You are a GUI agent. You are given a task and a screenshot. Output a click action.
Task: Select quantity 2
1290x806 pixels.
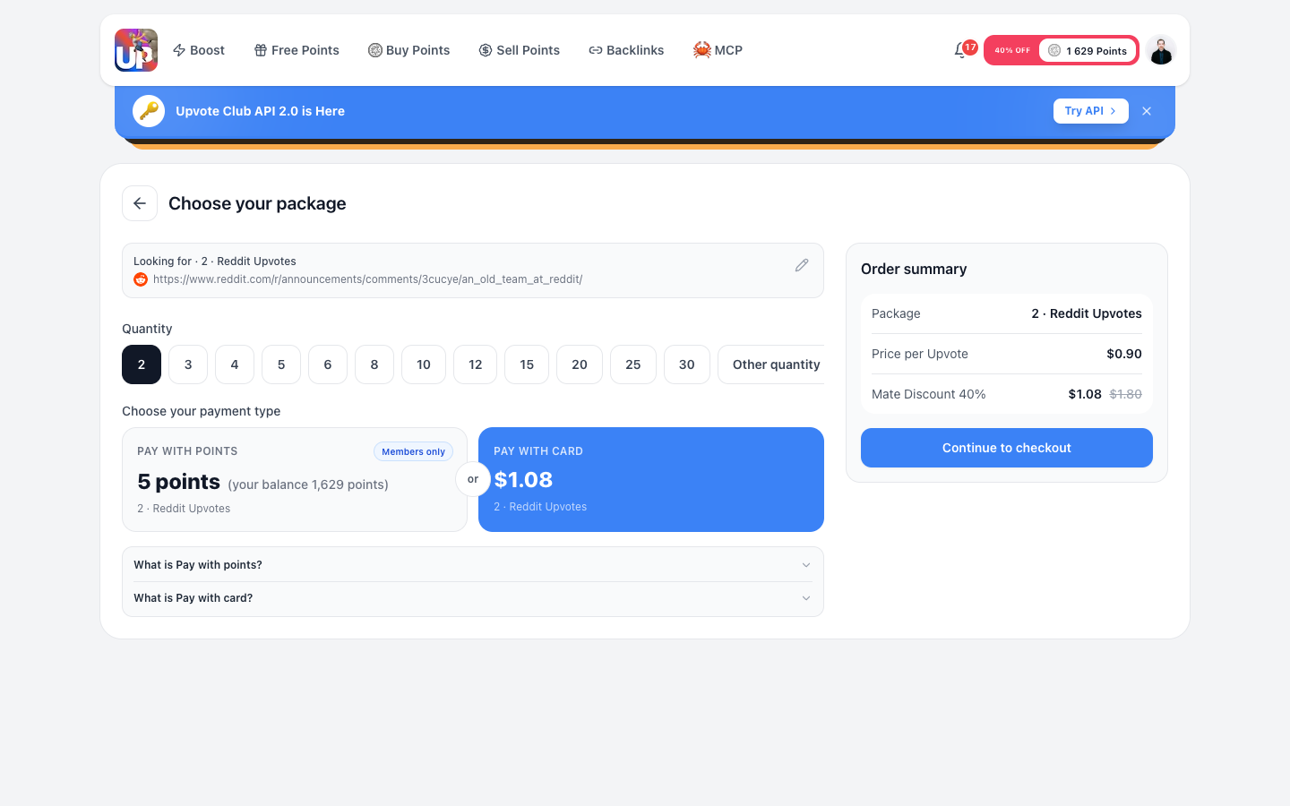tap(142, 364)
